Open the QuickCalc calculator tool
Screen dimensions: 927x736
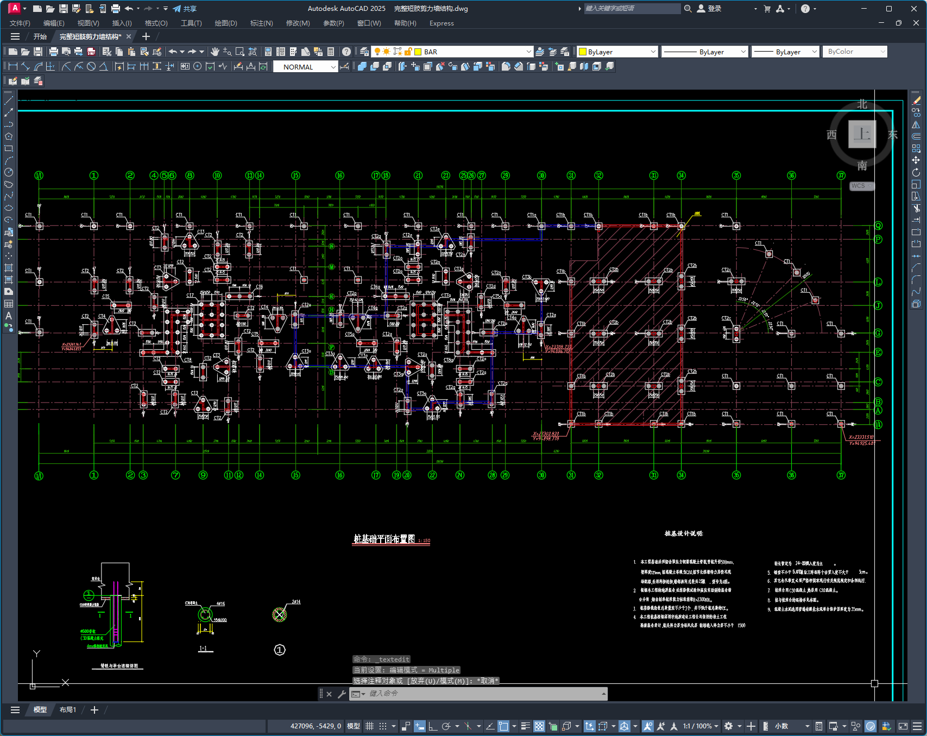click(x=331, y=52)
